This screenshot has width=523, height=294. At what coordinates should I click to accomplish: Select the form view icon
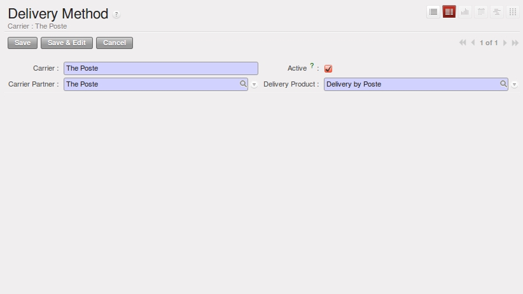tap(449, 11)
